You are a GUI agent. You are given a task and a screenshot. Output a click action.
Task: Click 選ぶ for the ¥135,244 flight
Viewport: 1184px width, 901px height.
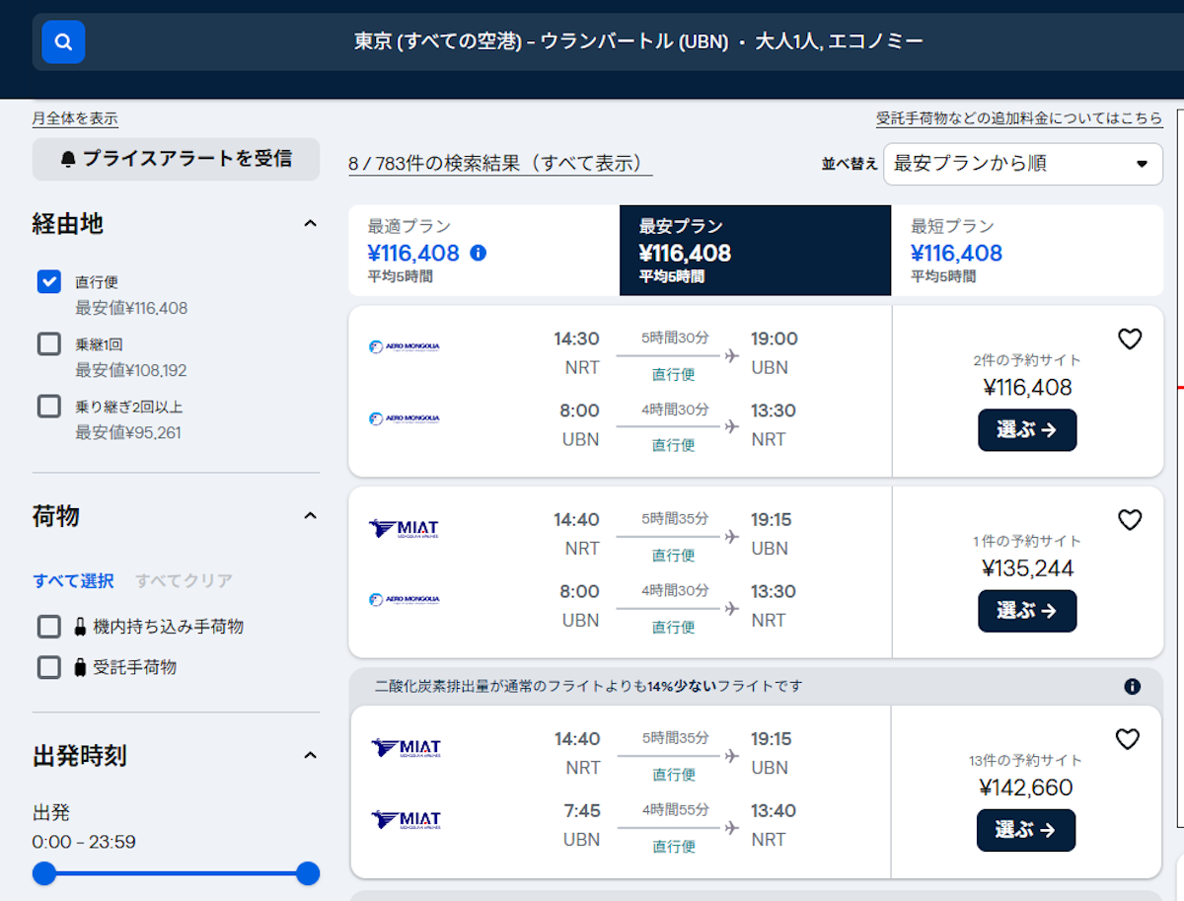pyautogui.click(x=1027, y=611)
